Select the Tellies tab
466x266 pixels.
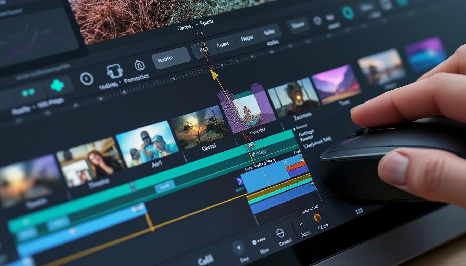click(x=269, y=32)
